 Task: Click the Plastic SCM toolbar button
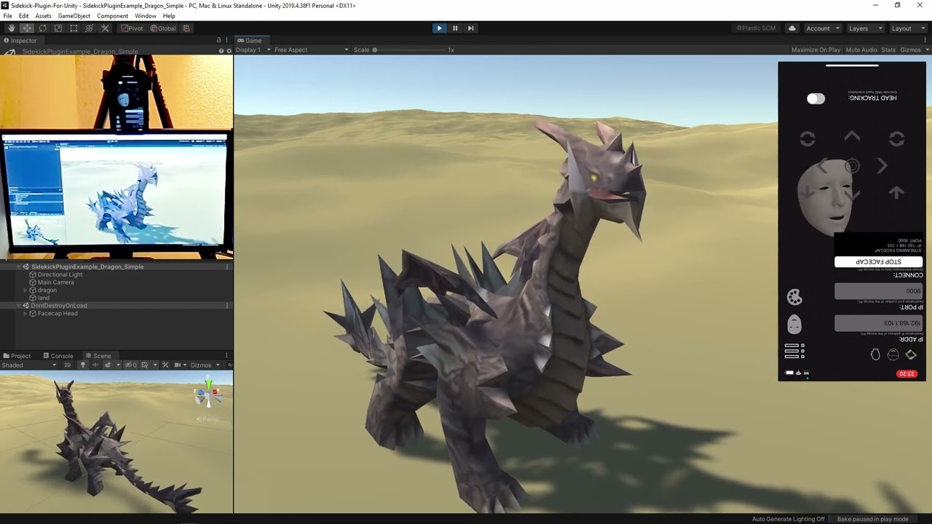pyautogui.click(x=756, y=28)
